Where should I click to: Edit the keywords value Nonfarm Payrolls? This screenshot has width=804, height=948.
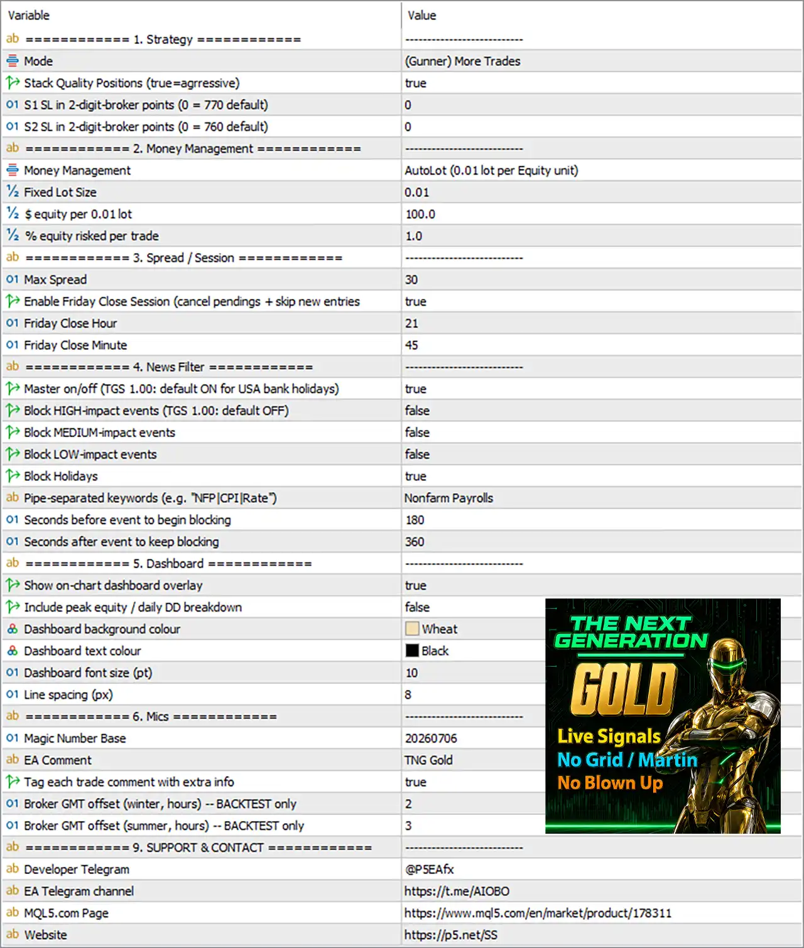pos(448,498)
